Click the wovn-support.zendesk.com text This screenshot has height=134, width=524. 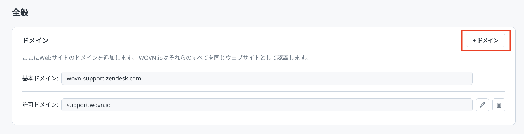pyautogui.click(x=104, y=78)
